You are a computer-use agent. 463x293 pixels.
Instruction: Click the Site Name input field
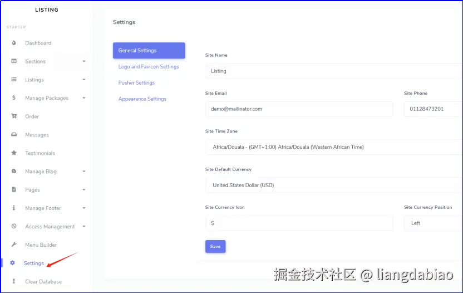334,71
